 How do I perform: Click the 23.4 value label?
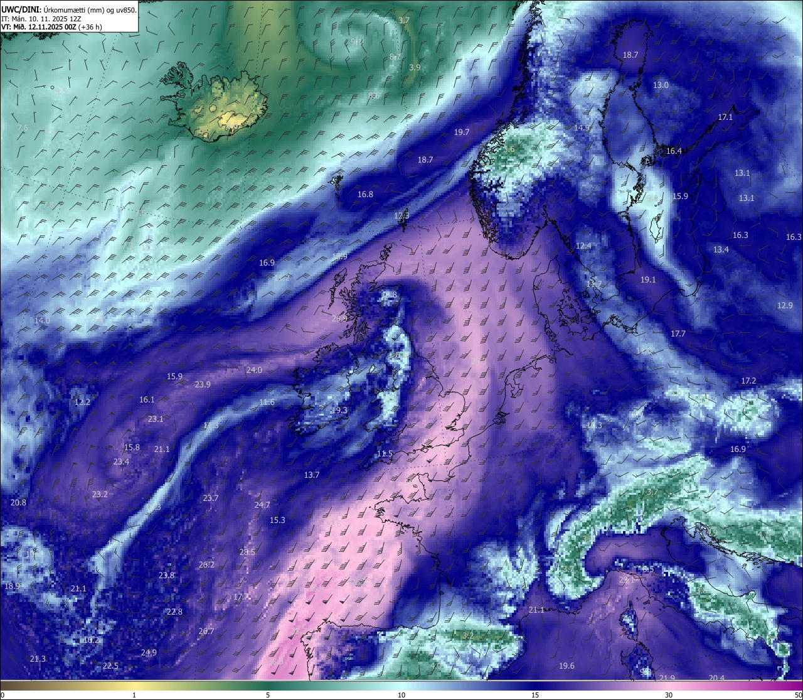(121, 461)
